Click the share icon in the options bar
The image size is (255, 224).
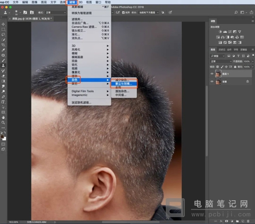252,12
